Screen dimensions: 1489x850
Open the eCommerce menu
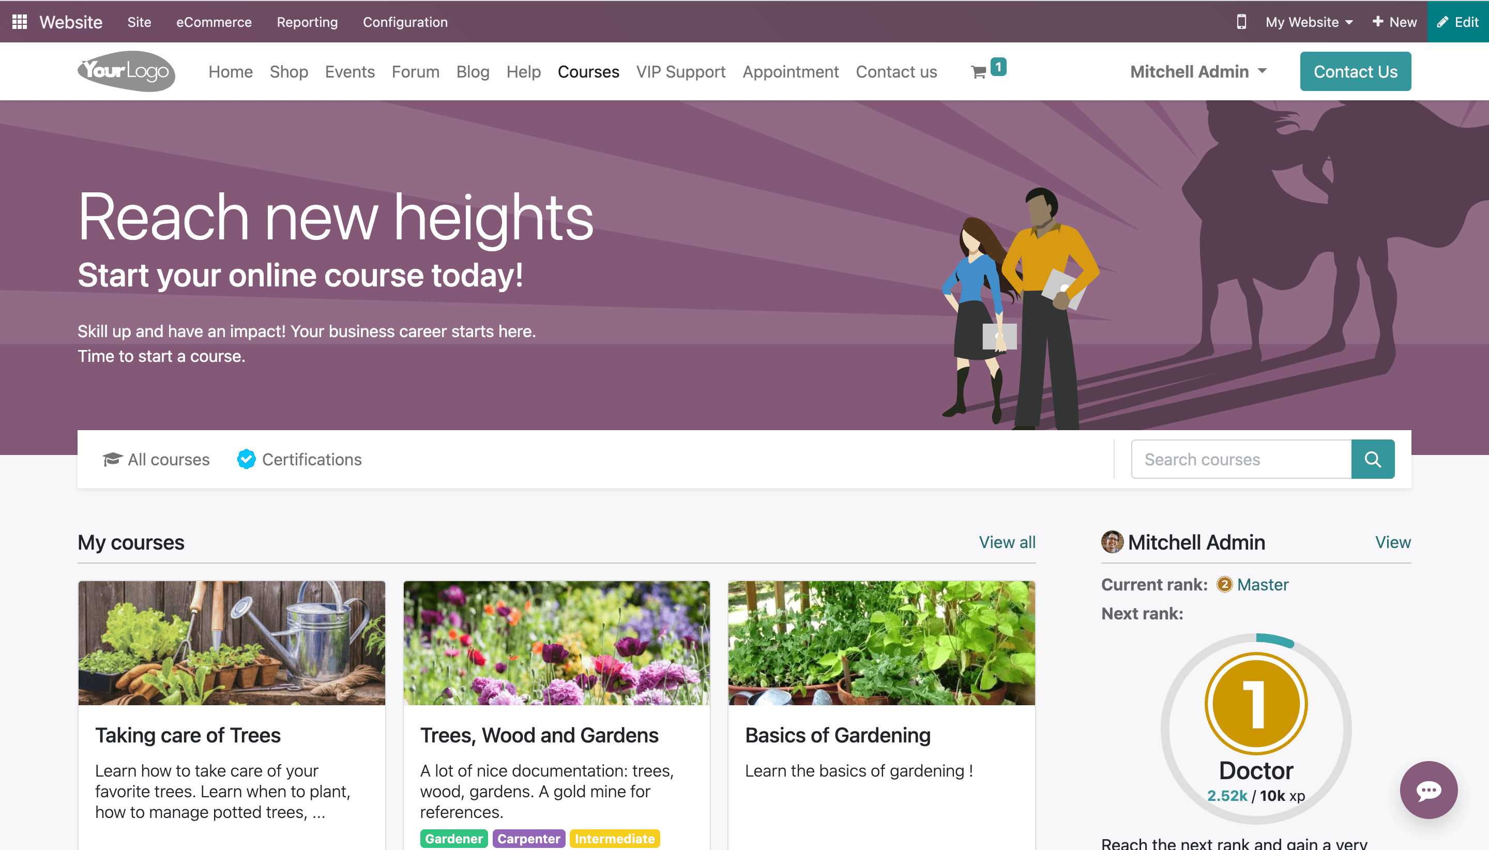tap(214, 22)
